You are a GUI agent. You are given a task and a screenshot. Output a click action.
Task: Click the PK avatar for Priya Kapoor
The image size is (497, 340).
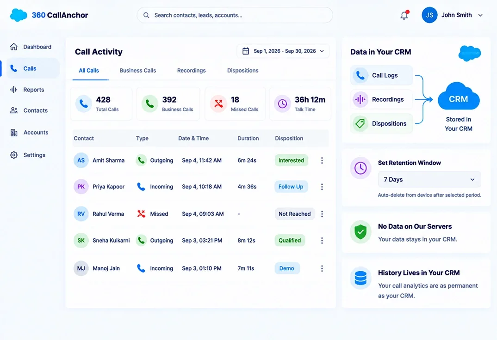pos(81,187)
